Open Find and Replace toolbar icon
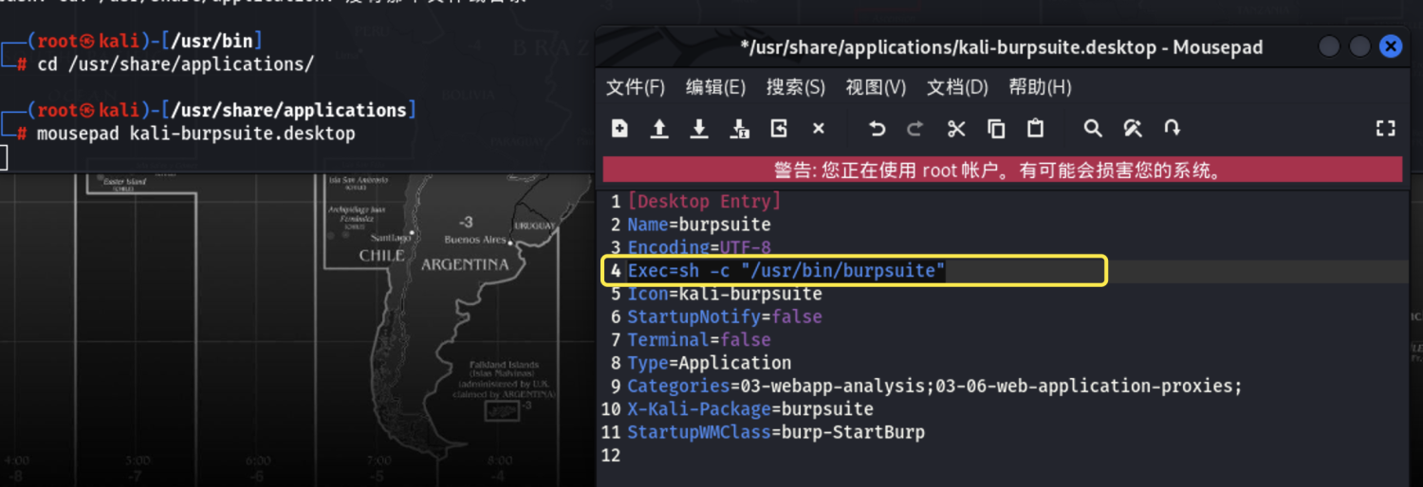 (x=1133, y=129)
